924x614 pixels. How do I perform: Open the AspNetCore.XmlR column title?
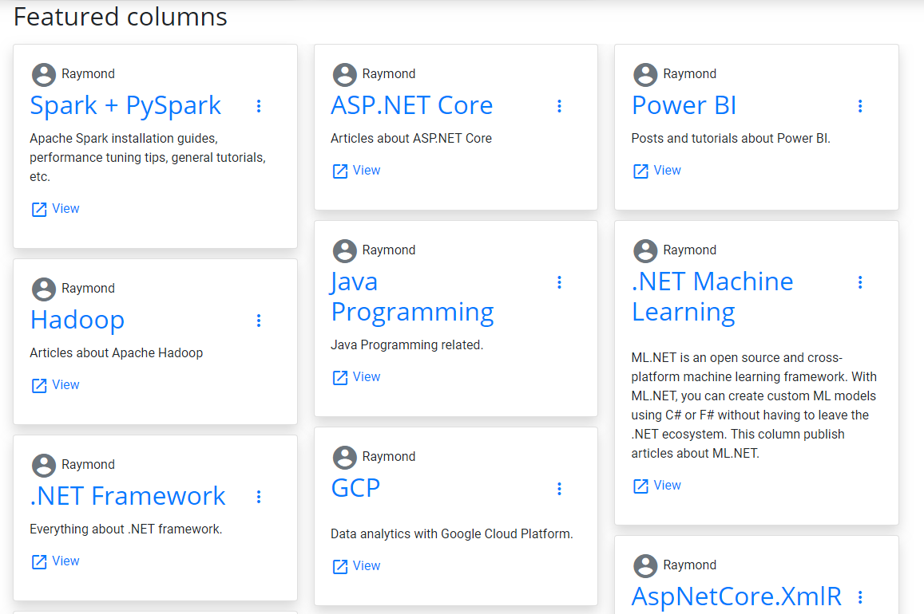point(736,597)
